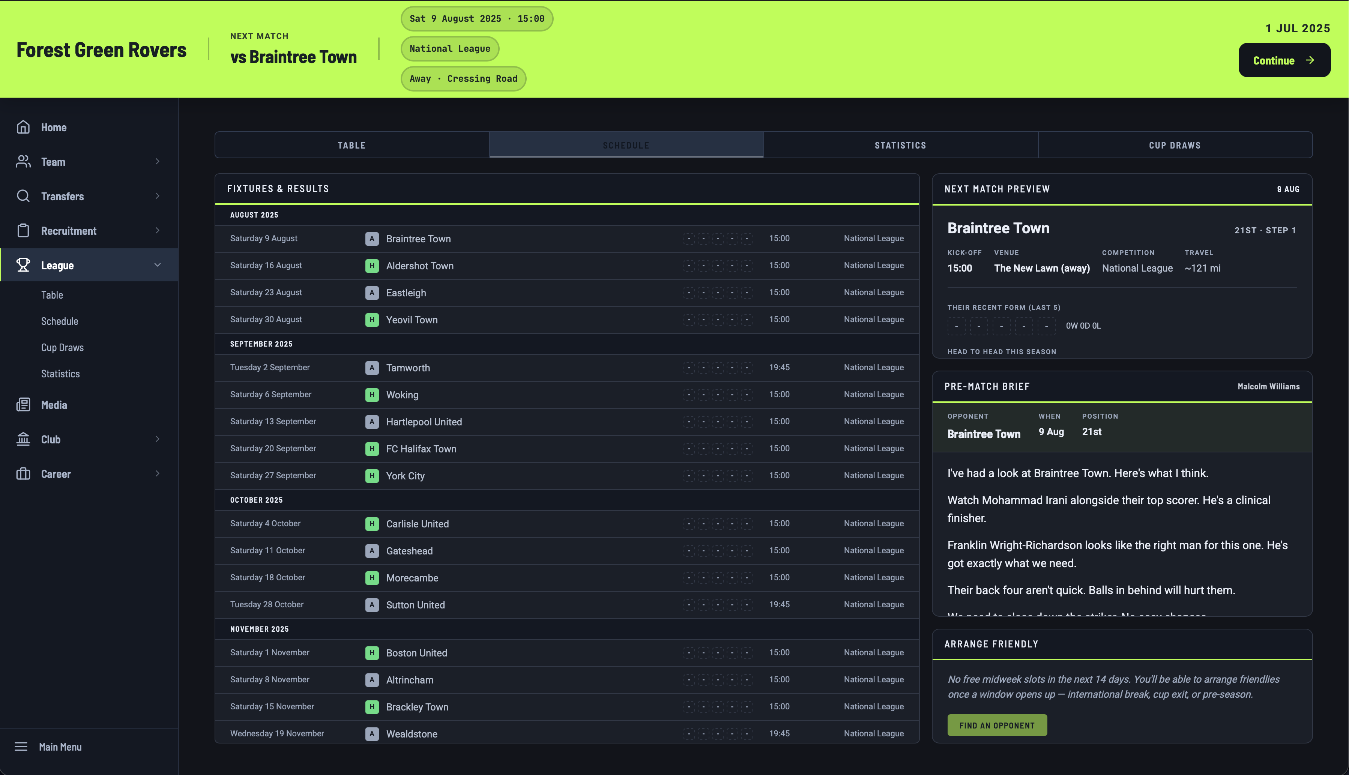Click vs Braintree Town next match heading
Screen dimensions: 1349x775
click(x=293, y=57)
